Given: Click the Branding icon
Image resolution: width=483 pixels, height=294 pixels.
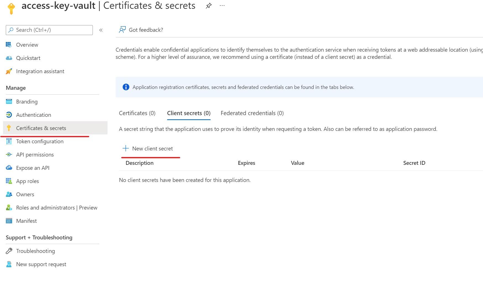Looking at the screenshot, I should pos(9,102).
